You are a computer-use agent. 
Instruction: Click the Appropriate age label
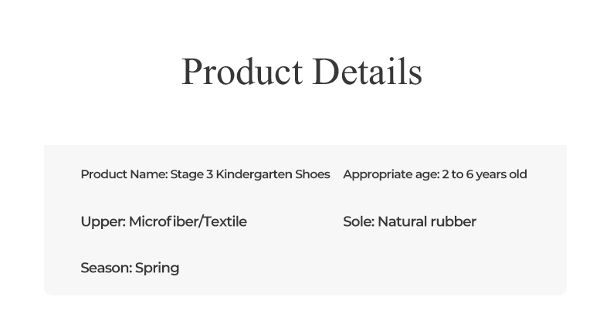[390, 174]
